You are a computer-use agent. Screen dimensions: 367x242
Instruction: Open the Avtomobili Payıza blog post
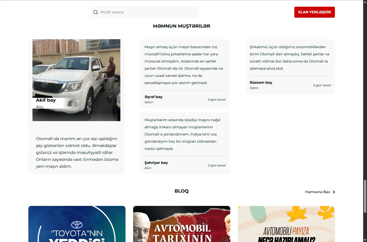click(x=286, y=224)
